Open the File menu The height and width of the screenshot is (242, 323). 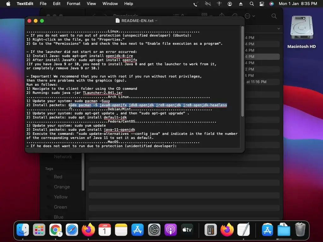coord(43,4)
